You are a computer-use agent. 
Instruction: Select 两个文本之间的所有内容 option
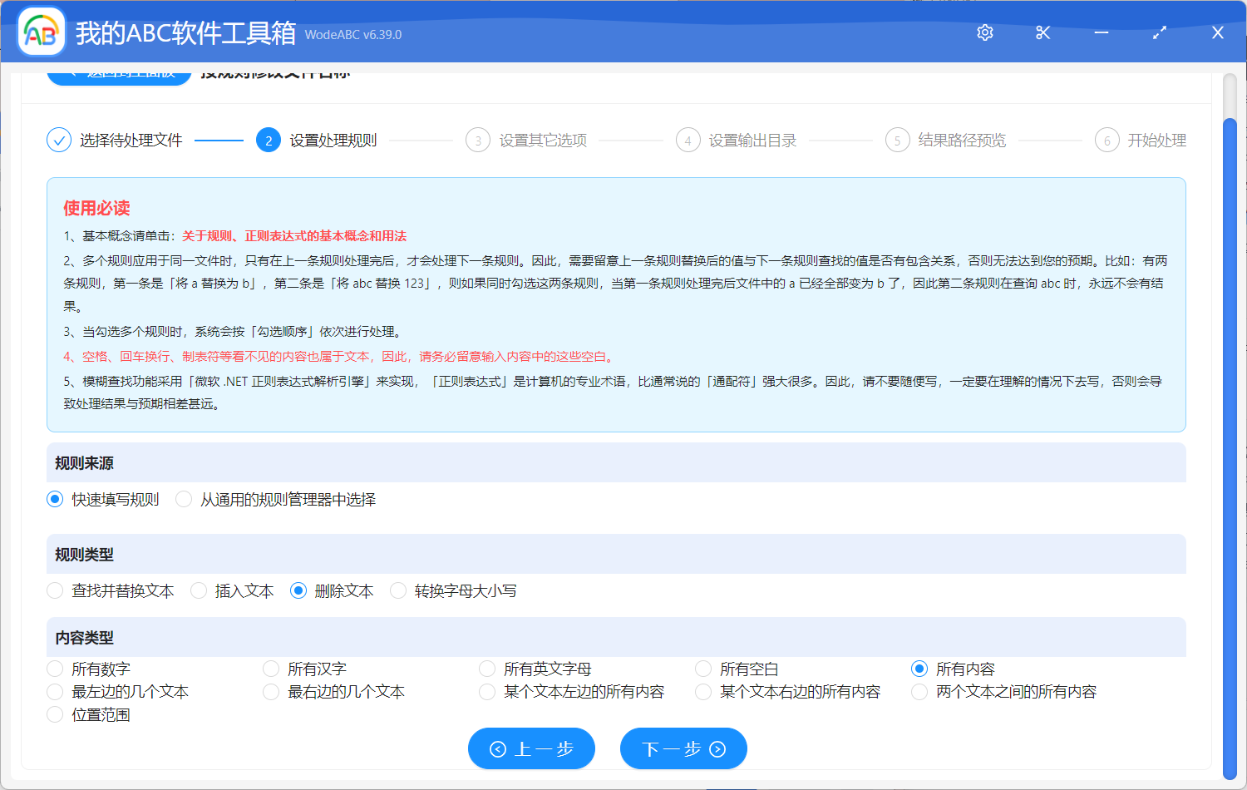(919, 691)
